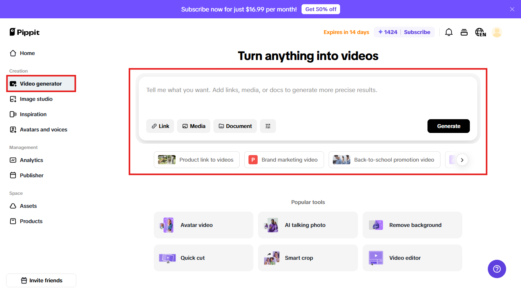Screen dimensions: 521x293
Task: Click the Generate button
Action: click(448, 126)
